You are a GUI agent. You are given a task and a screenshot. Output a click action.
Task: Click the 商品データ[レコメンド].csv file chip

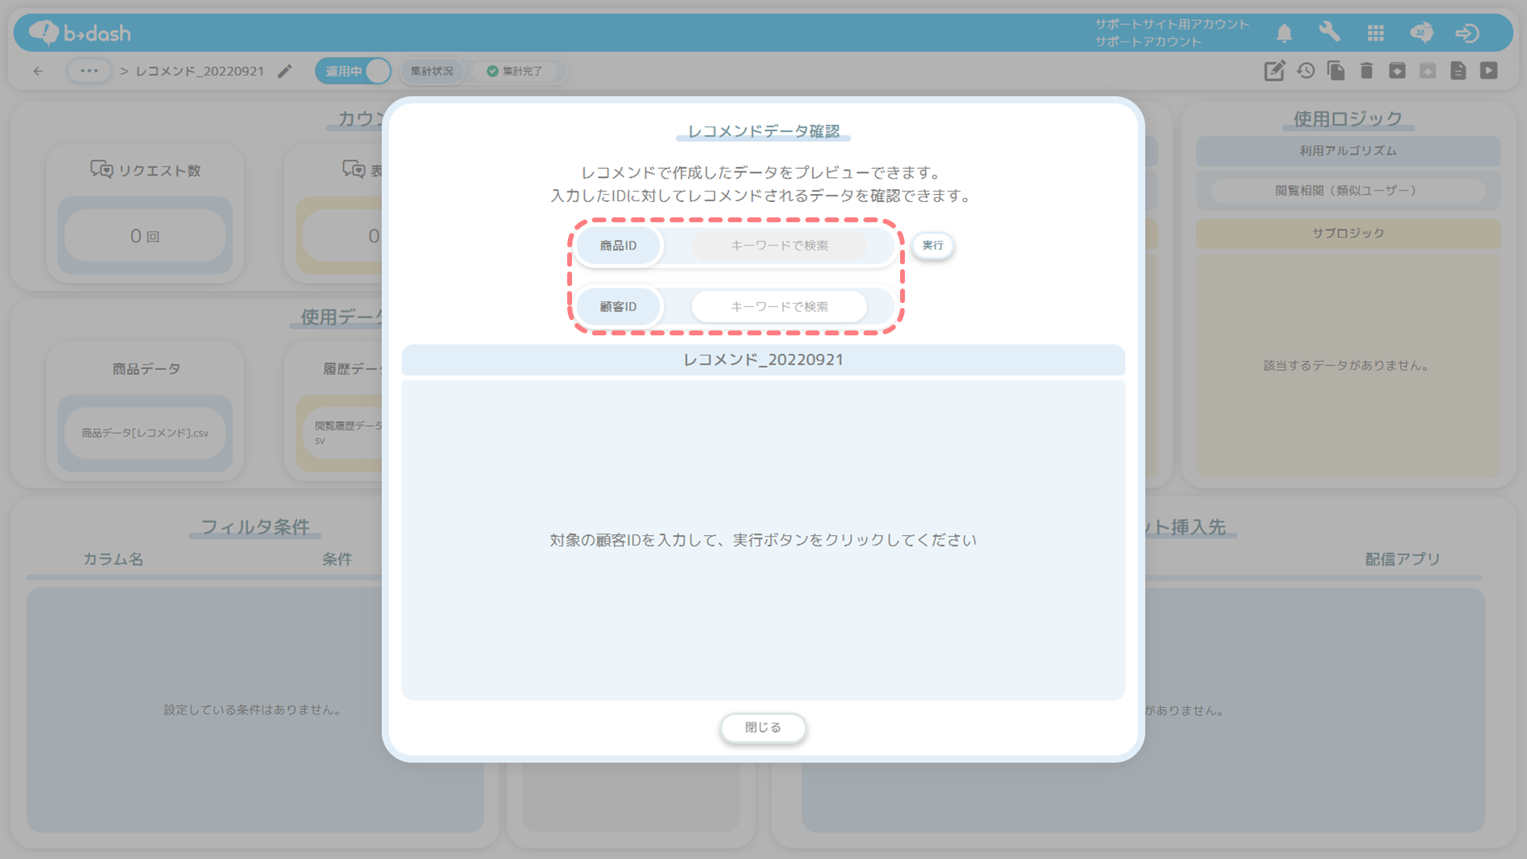tap(145, 432)
